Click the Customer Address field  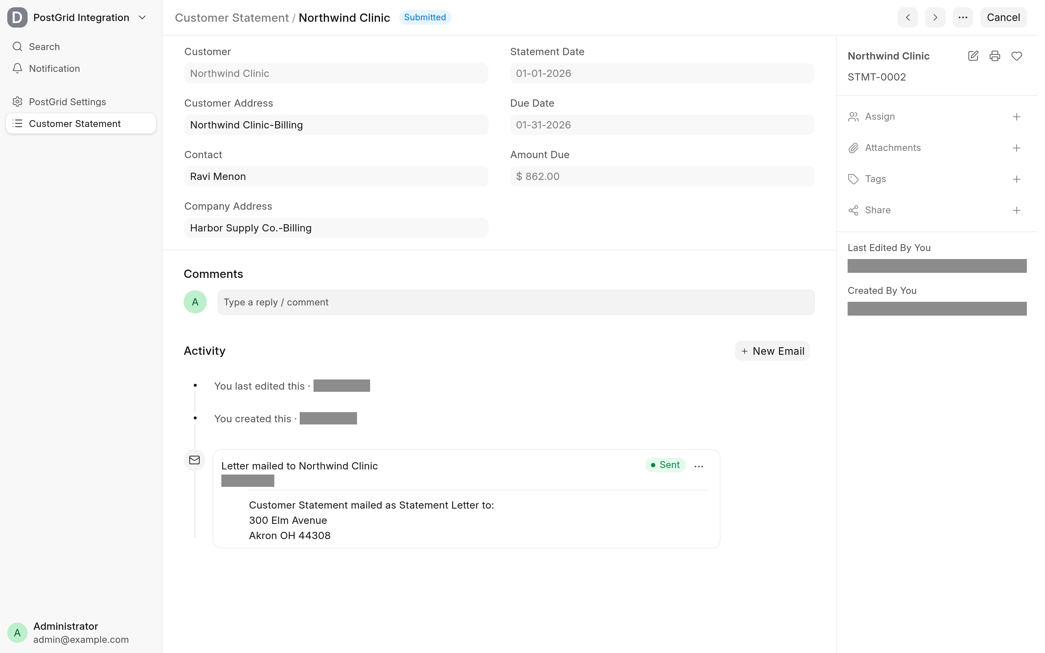[336, 124]
